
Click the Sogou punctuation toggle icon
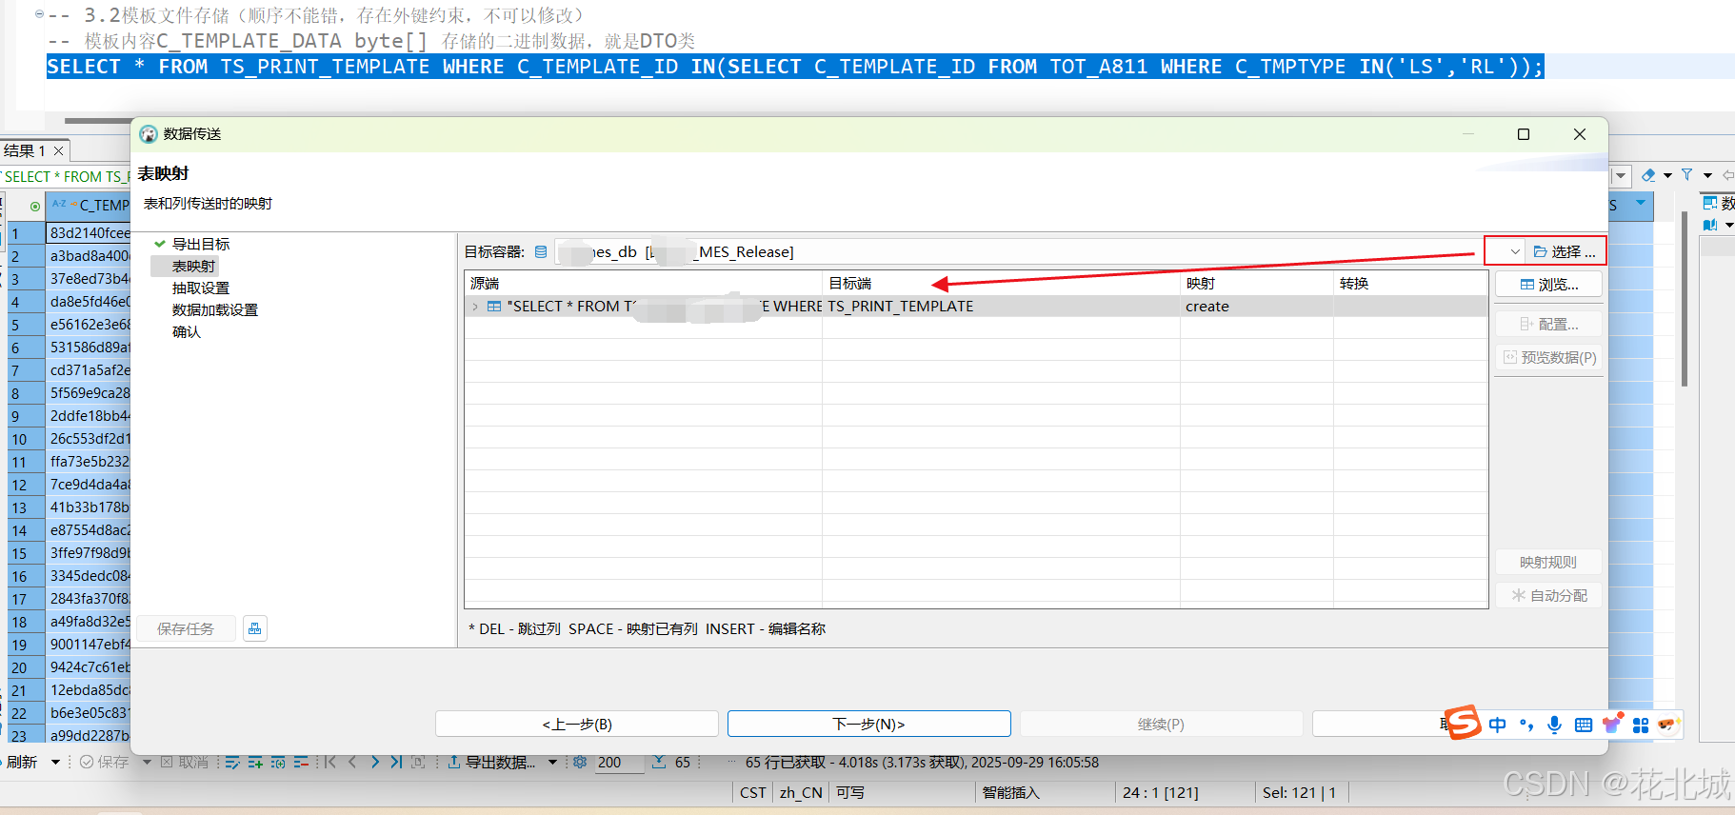coord(1526,725)
